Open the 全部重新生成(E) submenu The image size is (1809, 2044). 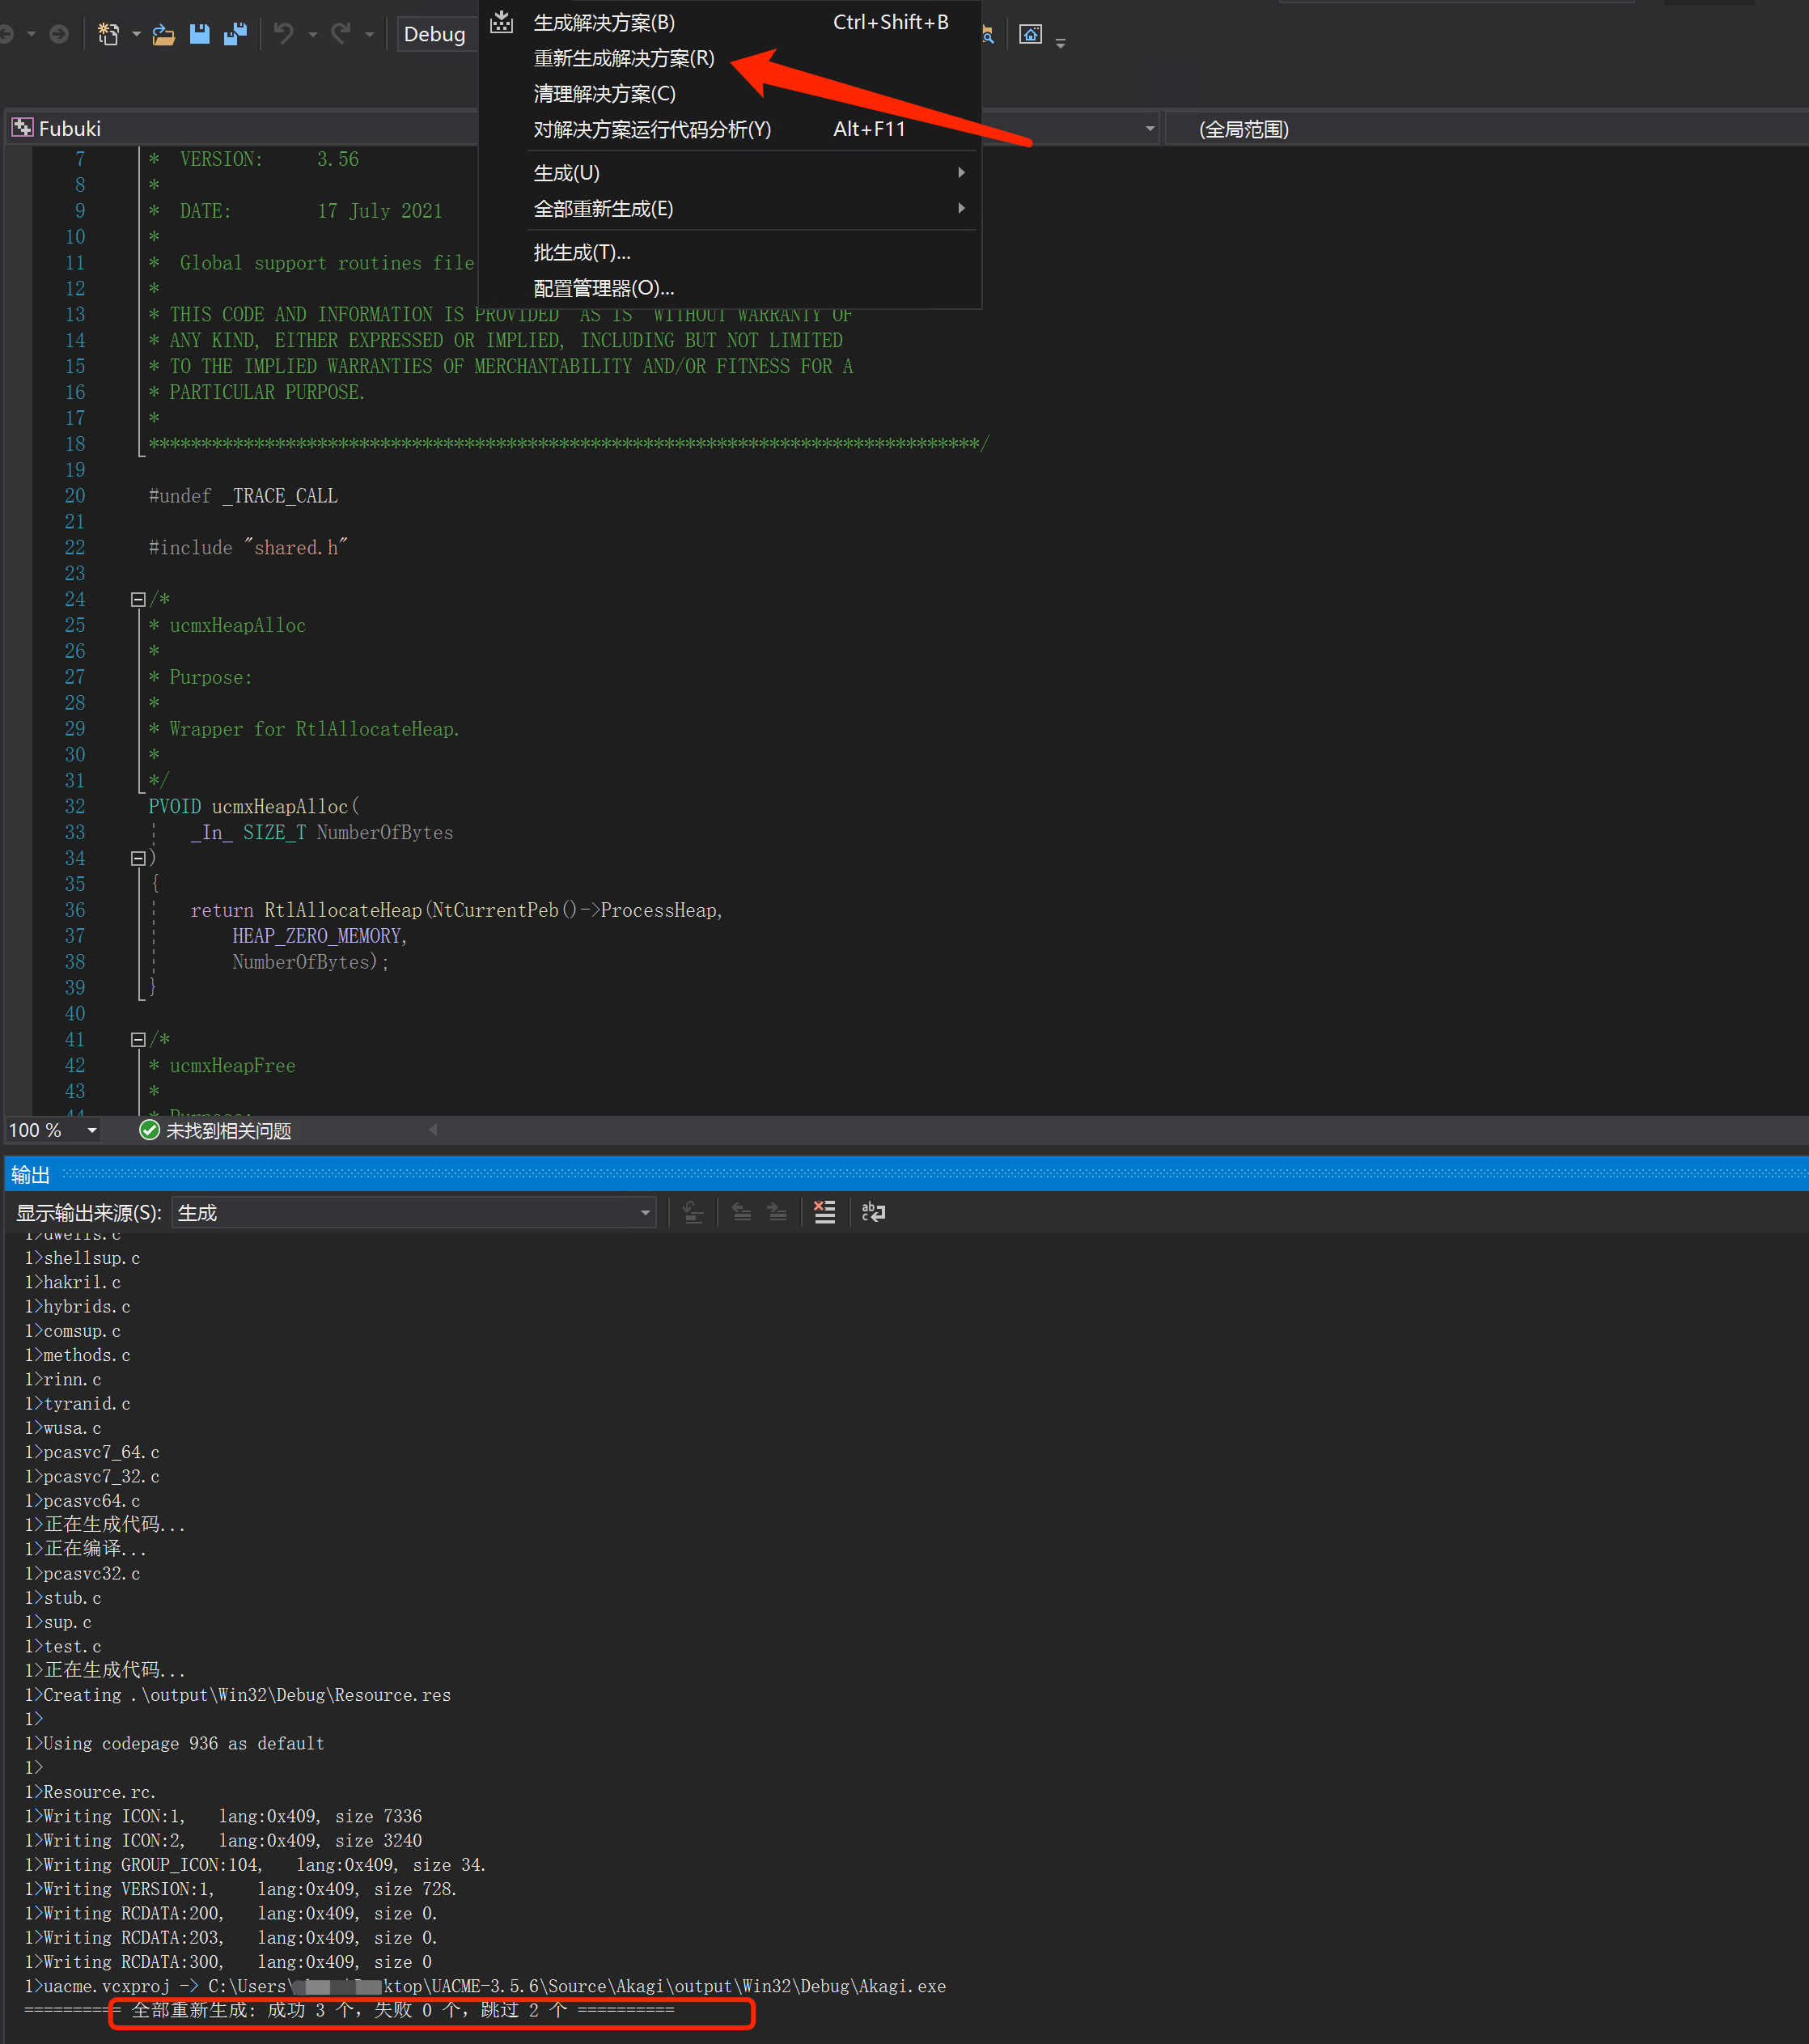click(x=730, y=209)
